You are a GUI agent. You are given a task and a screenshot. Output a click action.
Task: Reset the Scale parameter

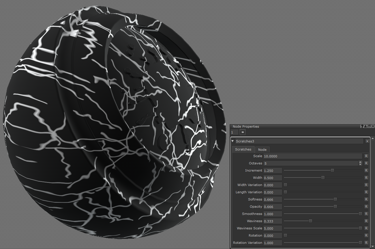[x=366, y=156]
